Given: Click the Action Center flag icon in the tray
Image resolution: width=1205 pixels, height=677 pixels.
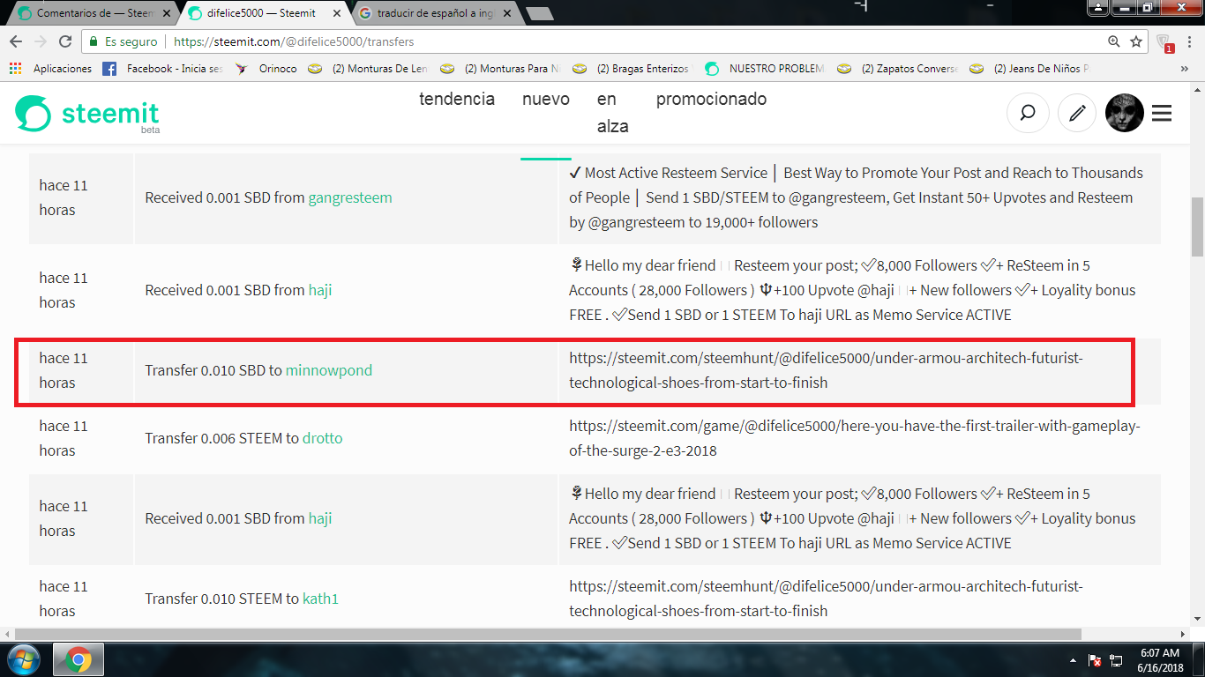Looking at the screenshot, I should tap(1095, 659).
